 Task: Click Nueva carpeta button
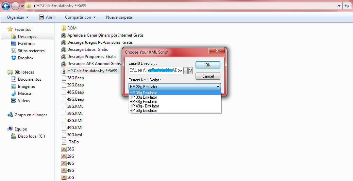click(119, 17)
